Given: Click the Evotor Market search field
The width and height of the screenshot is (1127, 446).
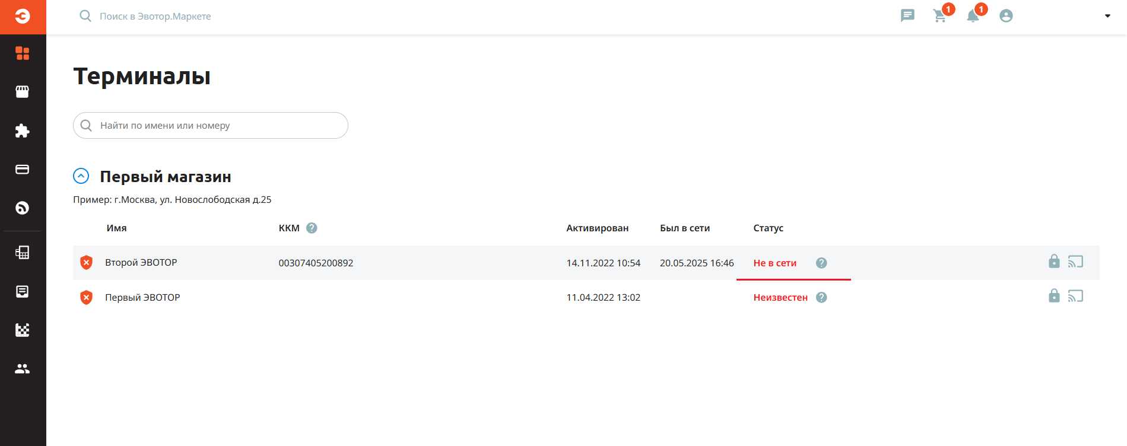Looking at the screenshot, I should [x=155, y=16].
